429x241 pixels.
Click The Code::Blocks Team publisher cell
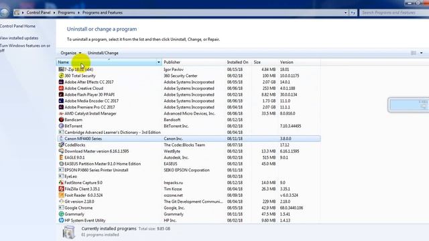pos(184,145)
